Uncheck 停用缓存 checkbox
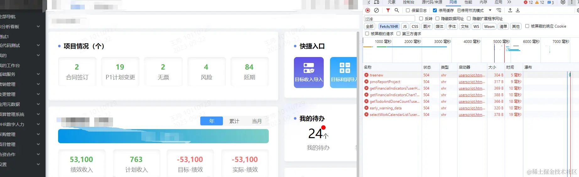579x177 pixels. click(435, 10)
